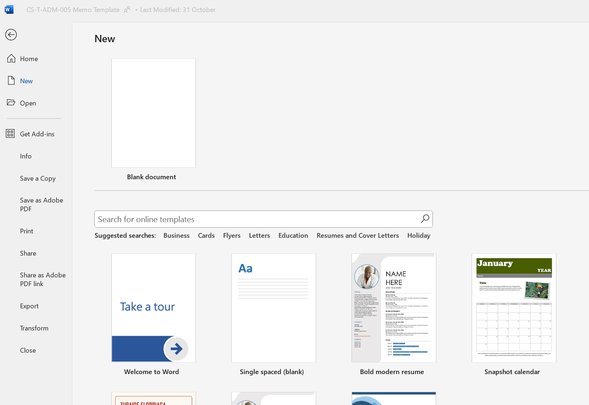Click the shared-status people icon next to the title

tap(127, 10)
